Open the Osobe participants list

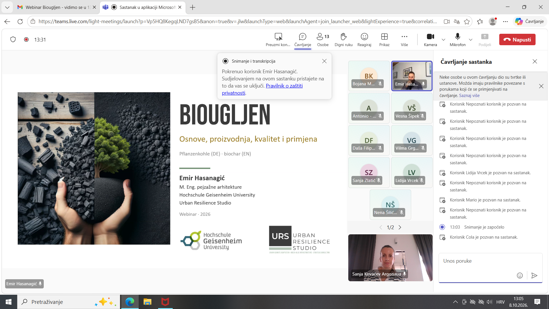point(323,40)
